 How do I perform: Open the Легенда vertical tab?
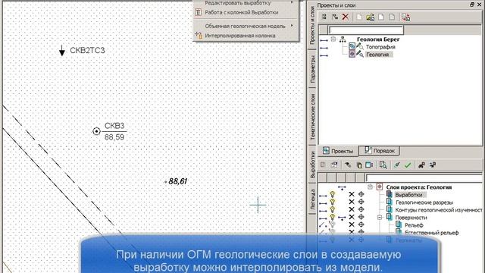pyautogui.click(x=312, y=199)
